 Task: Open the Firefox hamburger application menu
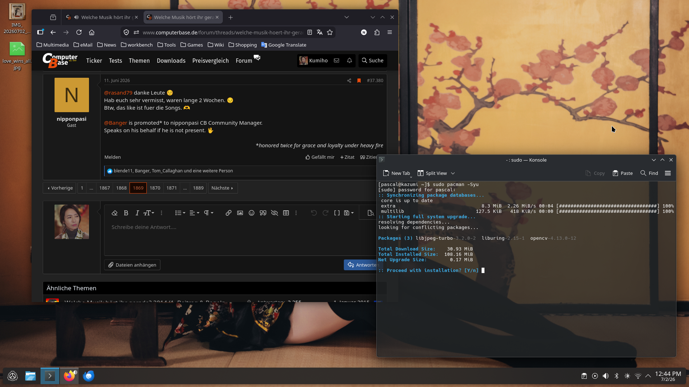[390, 32]
